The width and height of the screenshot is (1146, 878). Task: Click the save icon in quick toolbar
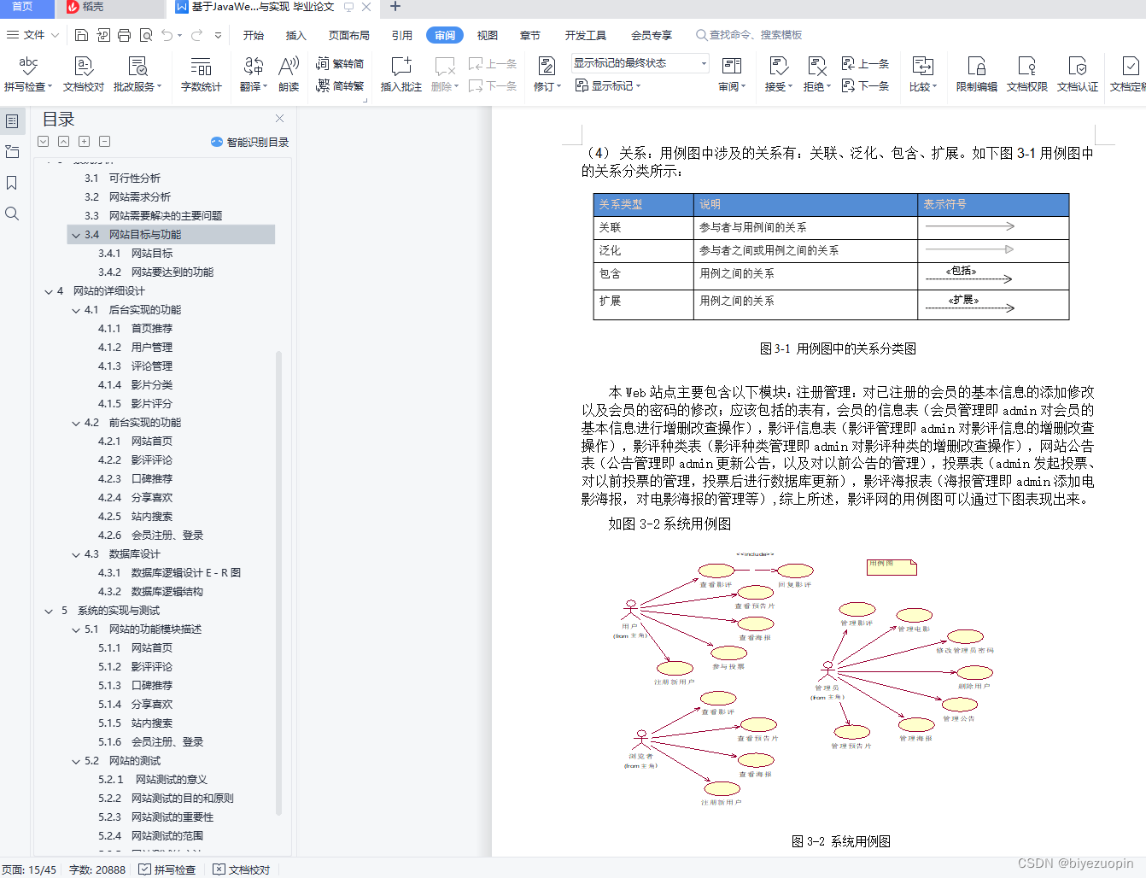(81, 35)
